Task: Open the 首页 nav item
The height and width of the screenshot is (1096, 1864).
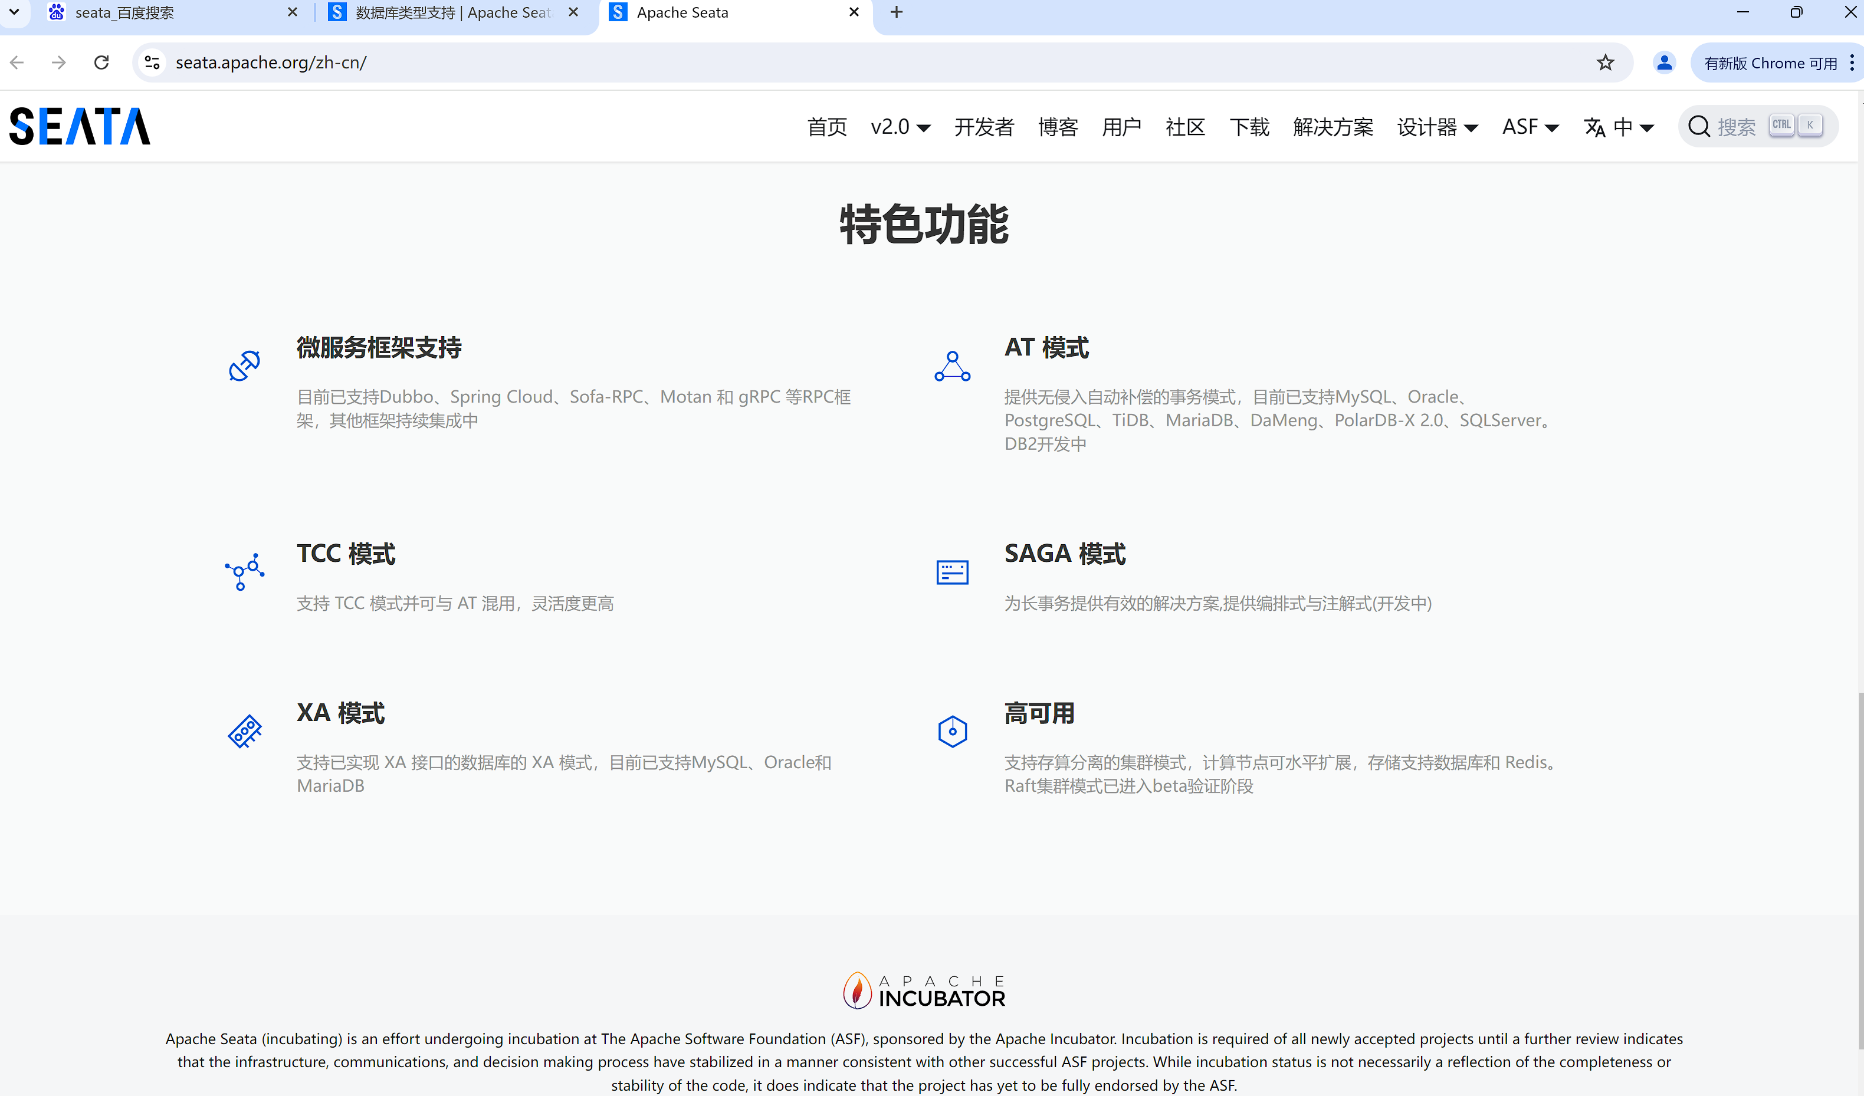Action: (x=826, y=127)
